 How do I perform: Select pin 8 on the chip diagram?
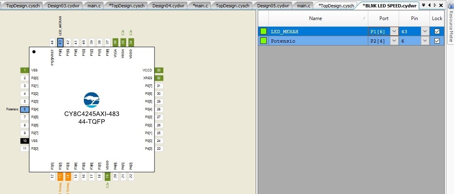pyautogui.click(x=25, y=125)
